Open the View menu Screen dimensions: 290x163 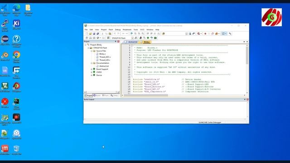[97, 29]
